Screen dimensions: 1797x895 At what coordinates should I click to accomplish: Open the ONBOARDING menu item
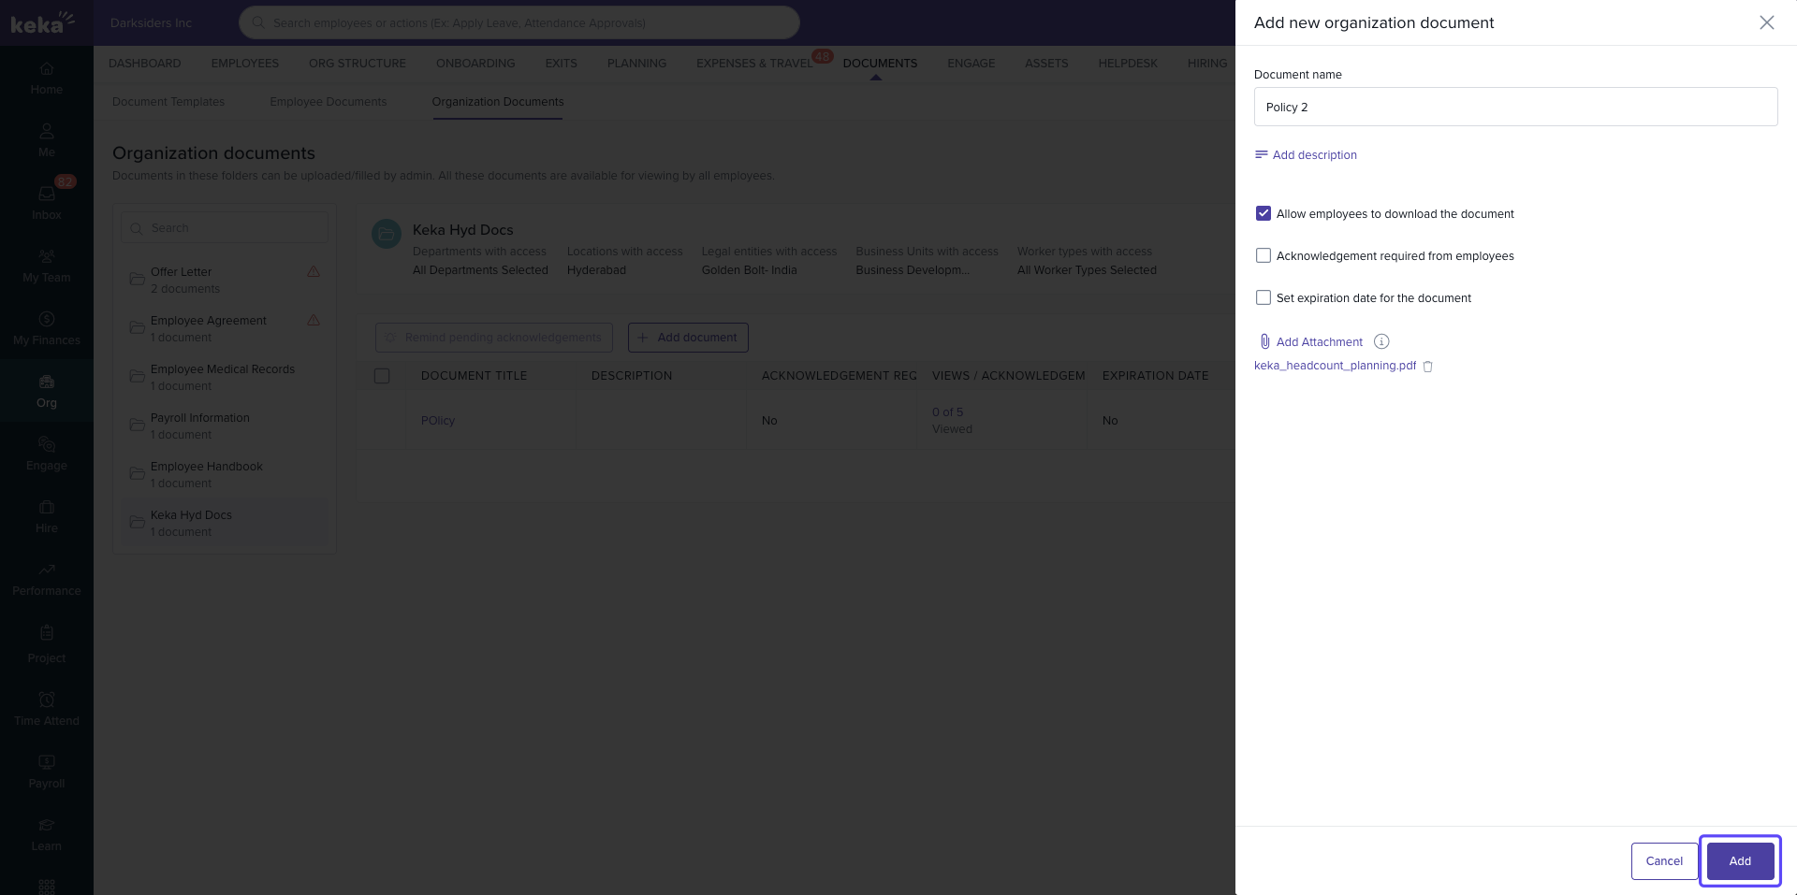point(475,64)
